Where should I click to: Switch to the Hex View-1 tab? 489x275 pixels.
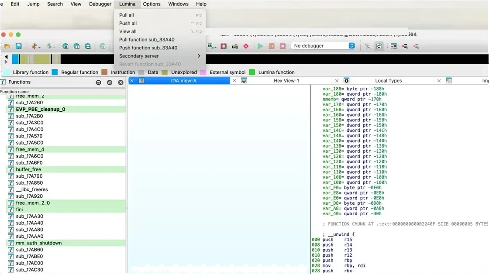286,80
